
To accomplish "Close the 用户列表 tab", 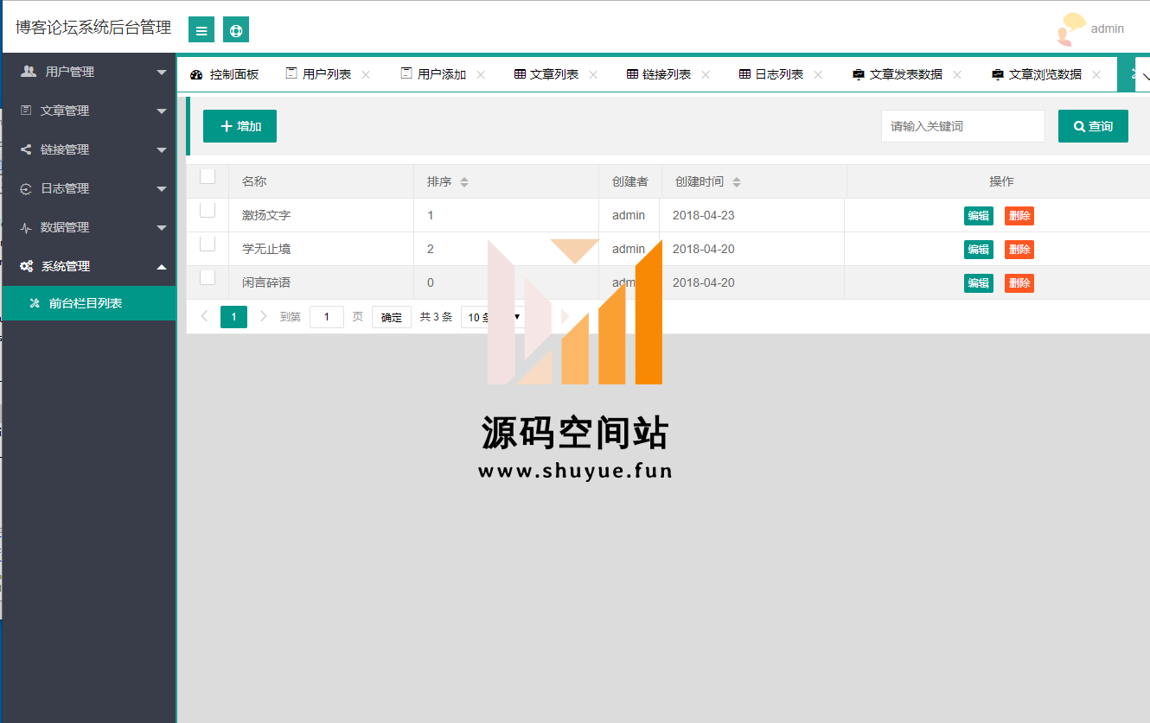I will (366, 75).
